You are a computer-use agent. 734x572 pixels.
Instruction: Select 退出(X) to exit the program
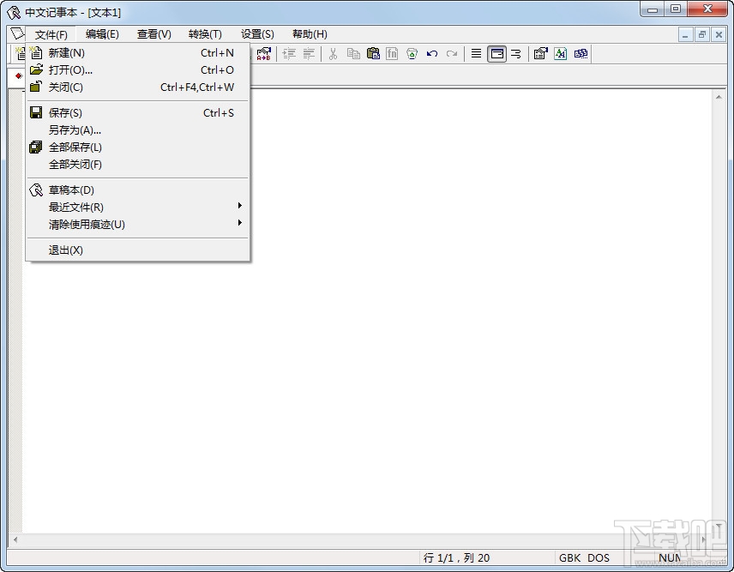[x=137, y=250]
